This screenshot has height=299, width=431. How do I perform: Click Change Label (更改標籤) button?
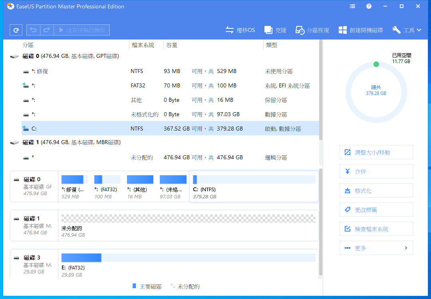coord(376,210)
